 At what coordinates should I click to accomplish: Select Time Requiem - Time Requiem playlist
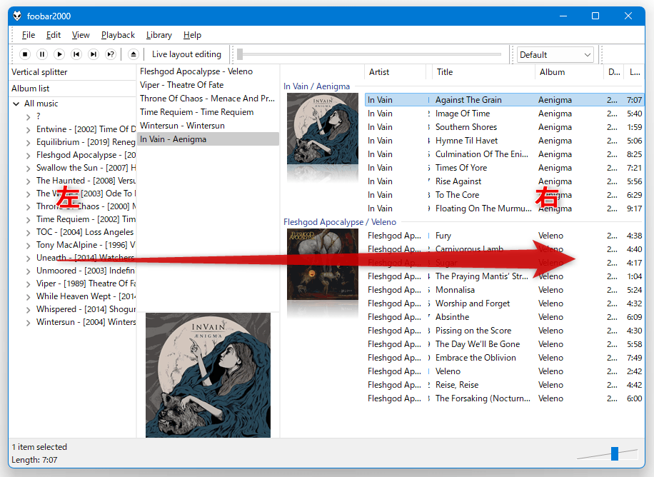point(208,112)
